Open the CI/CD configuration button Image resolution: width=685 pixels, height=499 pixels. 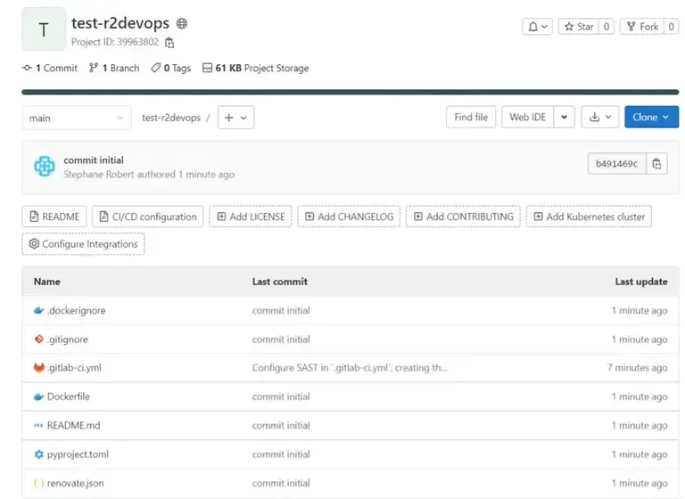point(148,217)
